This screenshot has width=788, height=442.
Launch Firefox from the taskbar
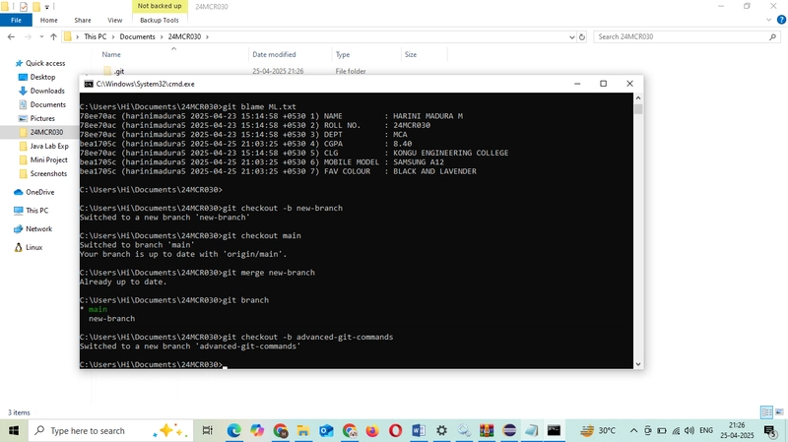pyautogui.click(x=372, y=430)
